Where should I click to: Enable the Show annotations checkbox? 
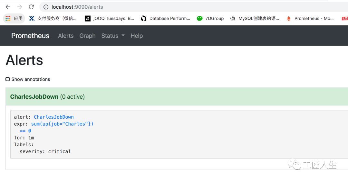tap(8, 79)
